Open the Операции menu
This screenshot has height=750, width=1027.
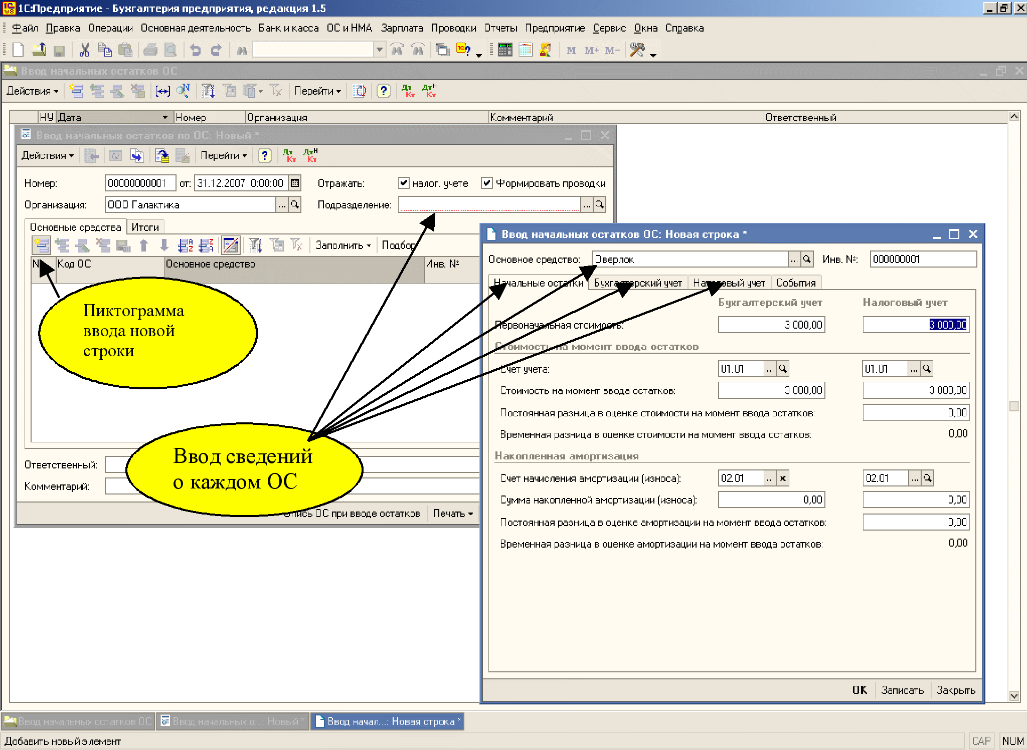click(x=110, y=28)
